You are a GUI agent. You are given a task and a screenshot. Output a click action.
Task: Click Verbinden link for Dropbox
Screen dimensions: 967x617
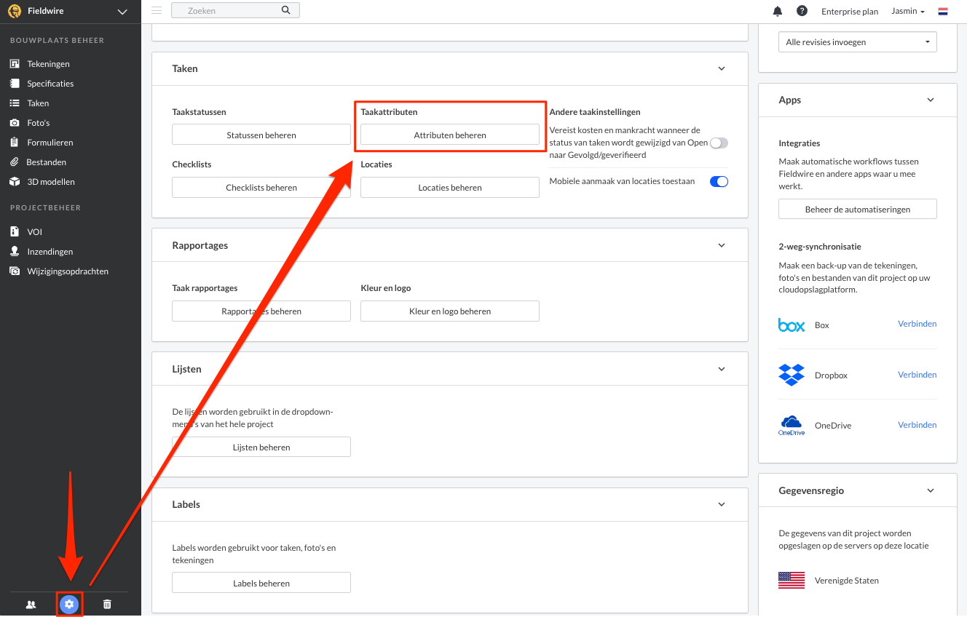917,375
